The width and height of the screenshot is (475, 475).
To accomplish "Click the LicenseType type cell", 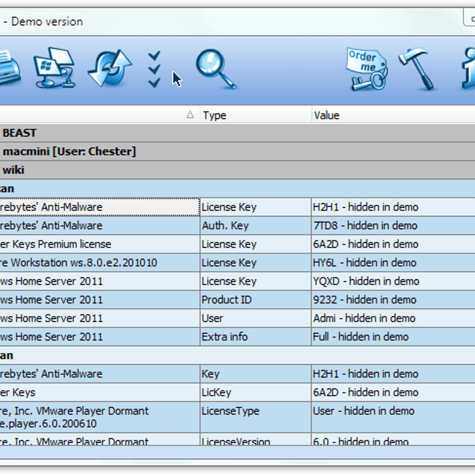I will click(255, 417).
